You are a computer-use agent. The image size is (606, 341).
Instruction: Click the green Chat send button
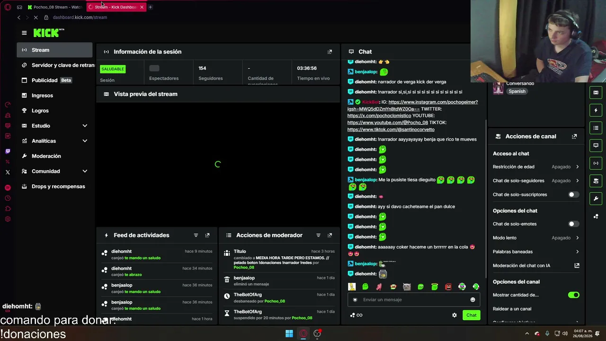coord(471,315)
